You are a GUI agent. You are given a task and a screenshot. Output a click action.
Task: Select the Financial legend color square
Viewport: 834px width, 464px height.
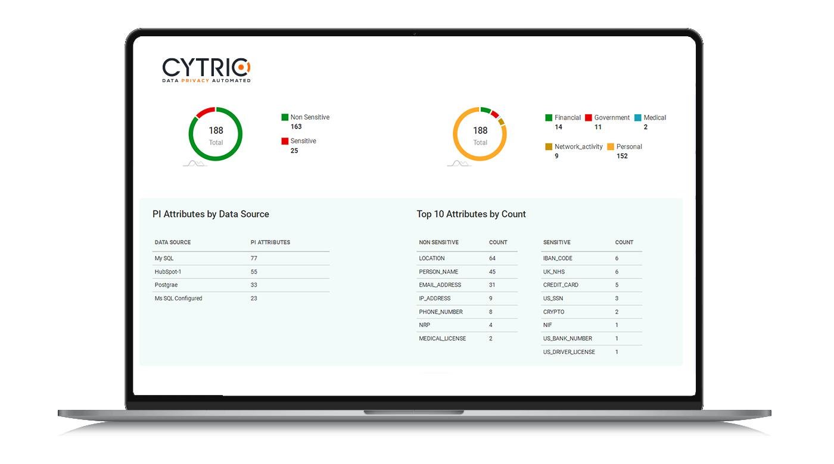pos(549,118)
